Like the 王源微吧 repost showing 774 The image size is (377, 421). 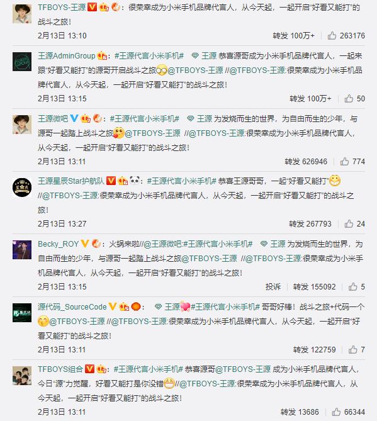pos(344,161)
